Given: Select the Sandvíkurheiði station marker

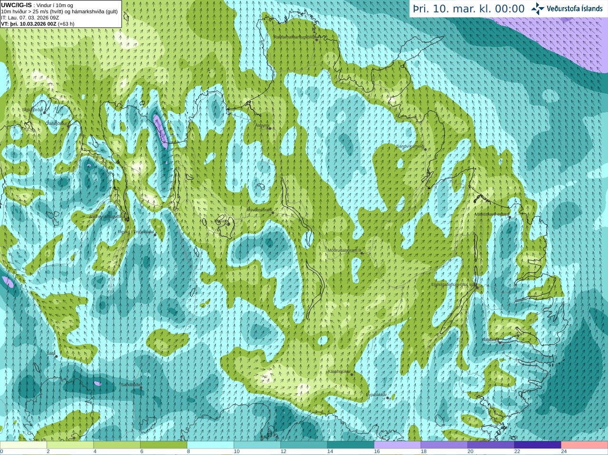Looking at the screenshot, I should [425, 150].
